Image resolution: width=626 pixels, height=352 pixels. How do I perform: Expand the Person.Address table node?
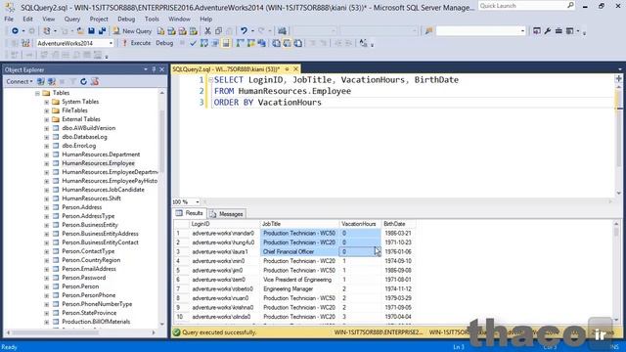point(46,207)
